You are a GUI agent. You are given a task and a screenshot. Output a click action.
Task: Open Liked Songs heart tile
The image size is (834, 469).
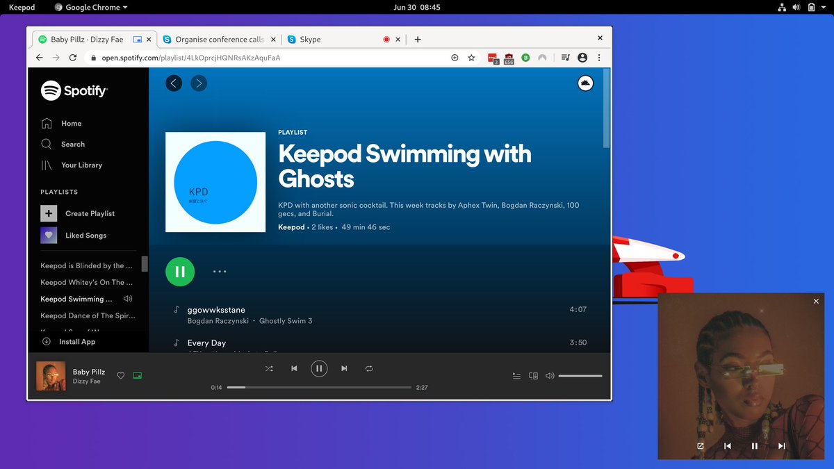[49, 235]
